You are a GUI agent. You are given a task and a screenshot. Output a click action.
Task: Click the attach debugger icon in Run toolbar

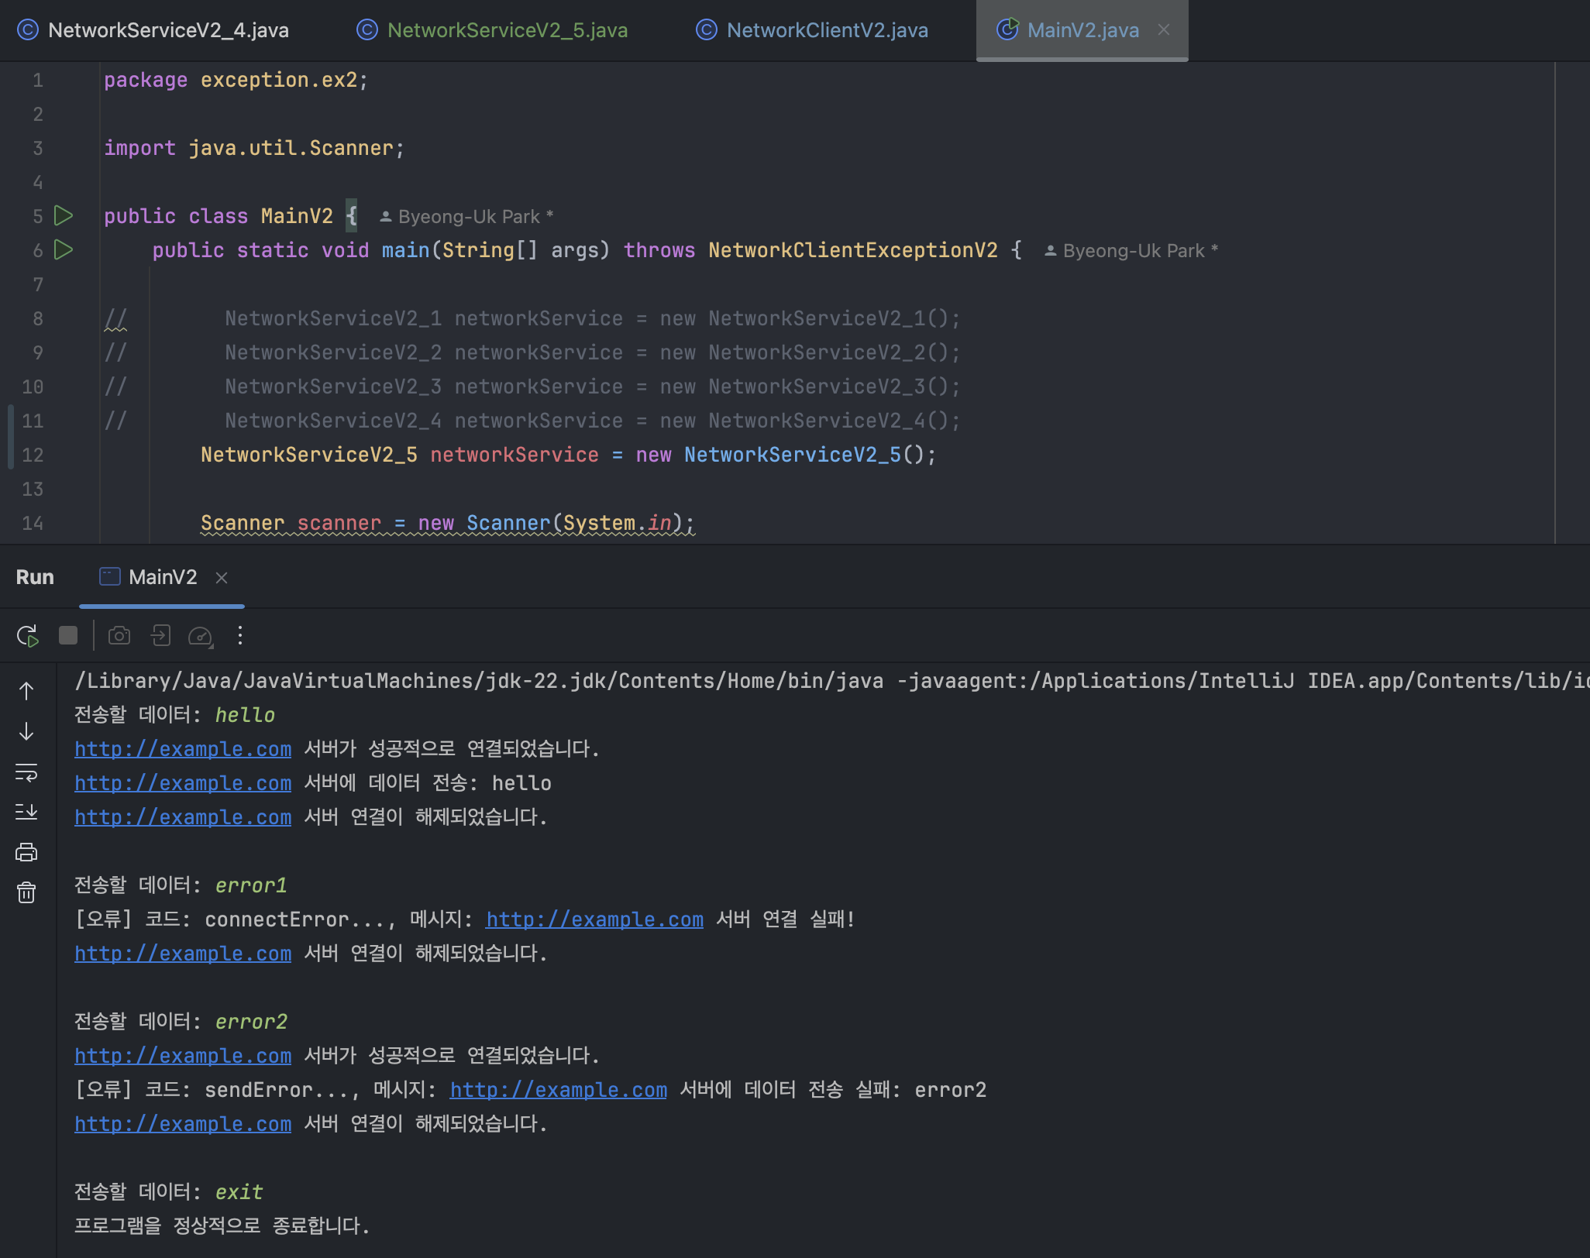click(160, 636)
